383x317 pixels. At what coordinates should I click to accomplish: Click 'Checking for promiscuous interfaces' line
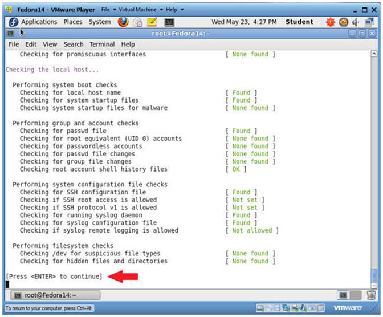83,54
